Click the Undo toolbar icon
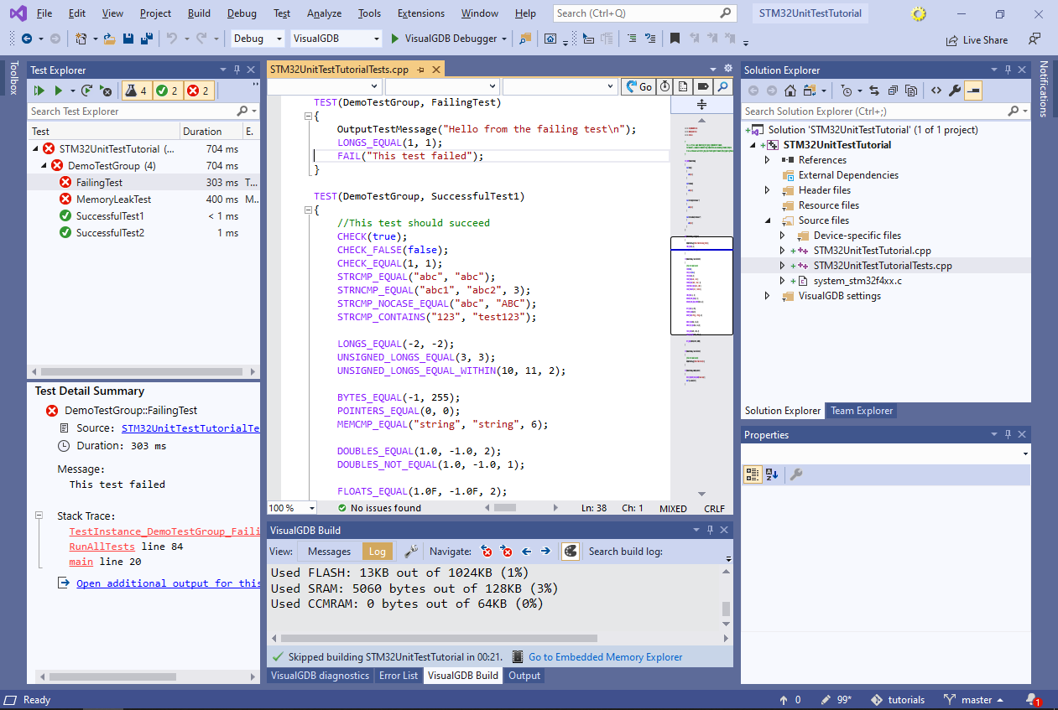The height and width of the screenshot is (710, 1058). pyautogui.click(x=171, y=39)
